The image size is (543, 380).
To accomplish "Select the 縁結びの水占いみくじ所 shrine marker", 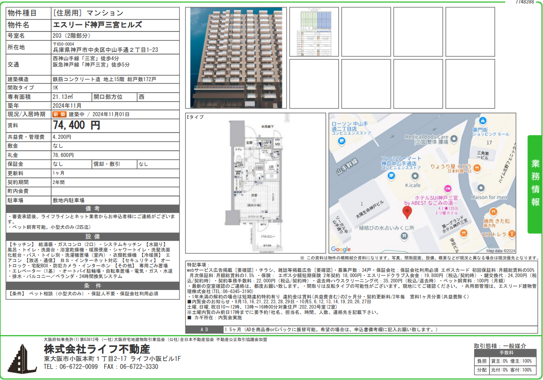I will (x=404, y=236).
